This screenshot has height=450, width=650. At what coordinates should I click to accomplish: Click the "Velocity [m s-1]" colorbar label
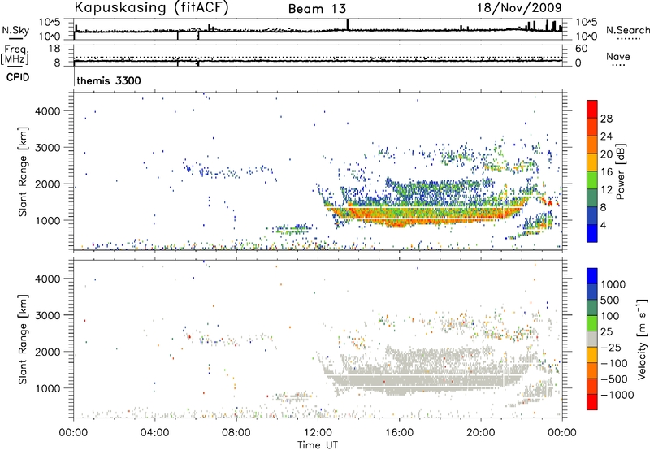click(x=642, y=339)
